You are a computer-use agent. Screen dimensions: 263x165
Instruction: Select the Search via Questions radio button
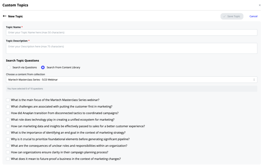click(9, 67)
